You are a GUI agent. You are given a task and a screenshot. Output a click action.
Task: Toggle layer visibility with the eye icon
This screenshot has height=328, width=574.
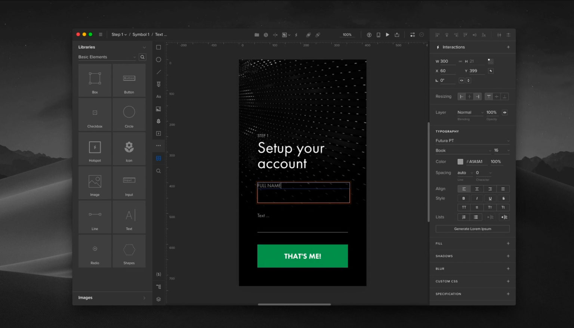504,112
